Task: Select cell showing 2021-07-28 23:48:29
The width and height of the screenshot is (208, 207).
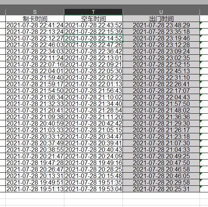Action: (161, 25)
